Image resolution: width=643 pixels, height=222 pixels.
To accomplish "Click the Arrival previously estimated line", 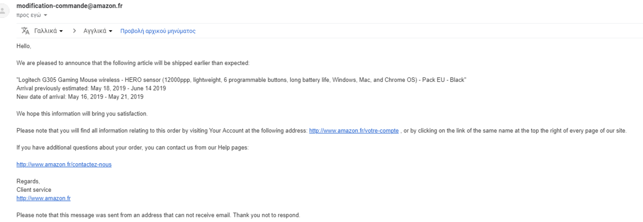I will pyautogui.click(x=91, y=88).
